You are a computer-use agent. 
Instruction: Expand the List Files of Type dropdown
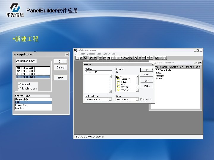[110, 99]
